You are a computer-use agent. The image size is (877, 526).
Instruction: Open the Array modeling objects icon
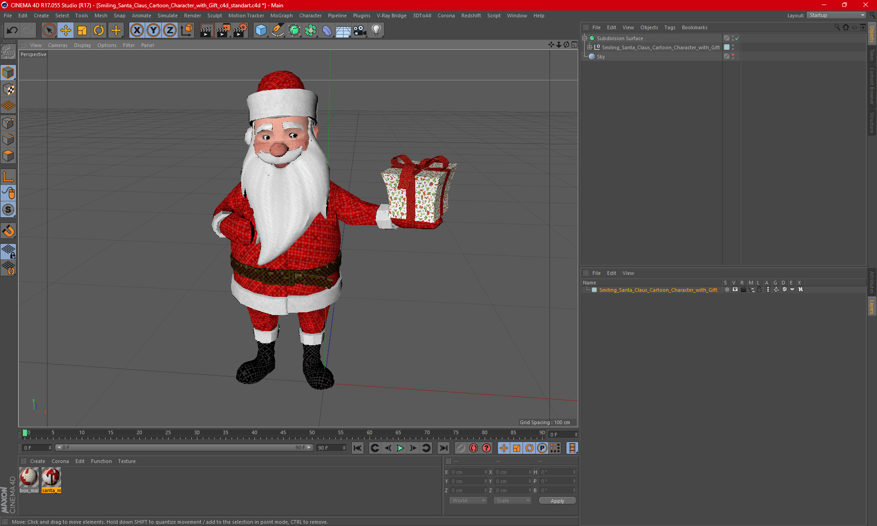pyautogui.click(x=311, y=30)
